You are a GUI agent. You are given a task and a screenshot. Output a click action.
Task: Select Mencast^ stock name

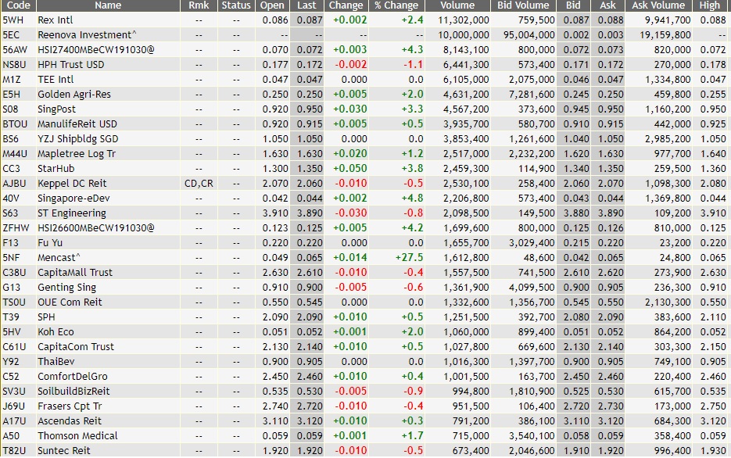59,258
